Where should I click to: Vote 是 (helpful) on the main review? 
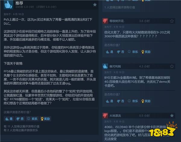pyautogui.click(x=9, y=119)
